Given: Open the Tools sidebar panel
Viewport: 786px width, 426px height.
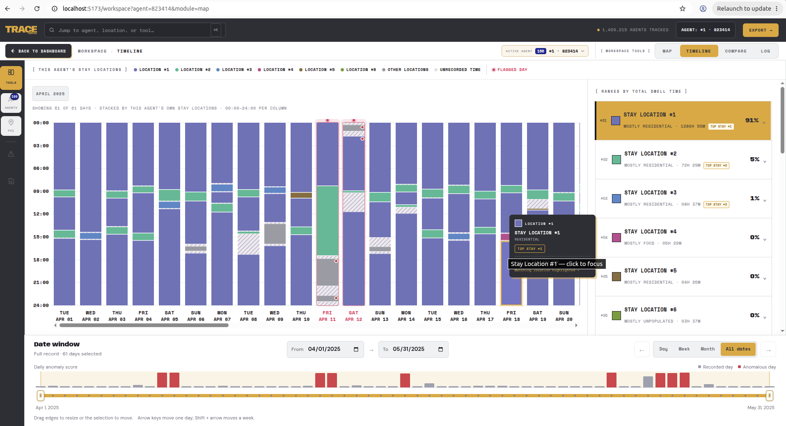Looking at the screenshot, I should point(11,78).
